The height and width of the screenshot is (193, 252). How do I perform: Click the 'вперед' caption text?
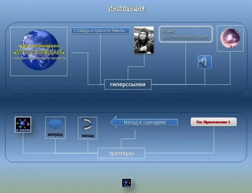point(55,134)
